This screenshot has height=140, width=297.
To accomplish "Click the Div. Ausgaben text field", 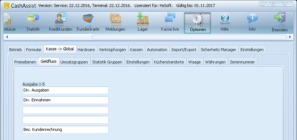I will (x=65, y=90).
